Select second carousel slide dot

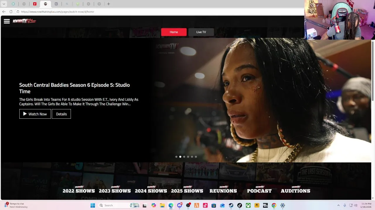pos(180,157)
